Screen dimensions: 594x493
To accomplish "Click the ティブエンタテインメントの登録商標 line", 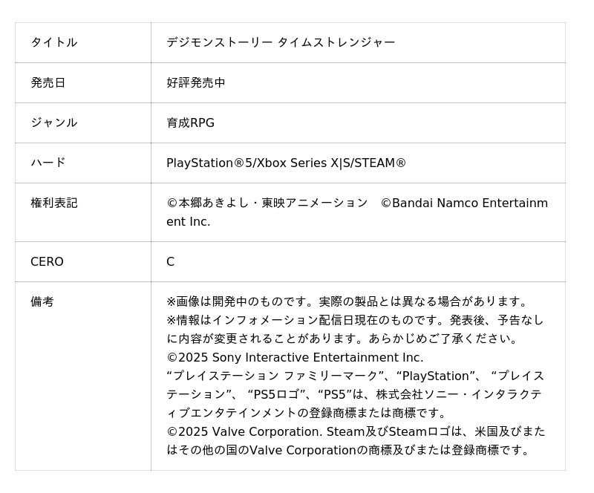I will (x=307, y=413).
